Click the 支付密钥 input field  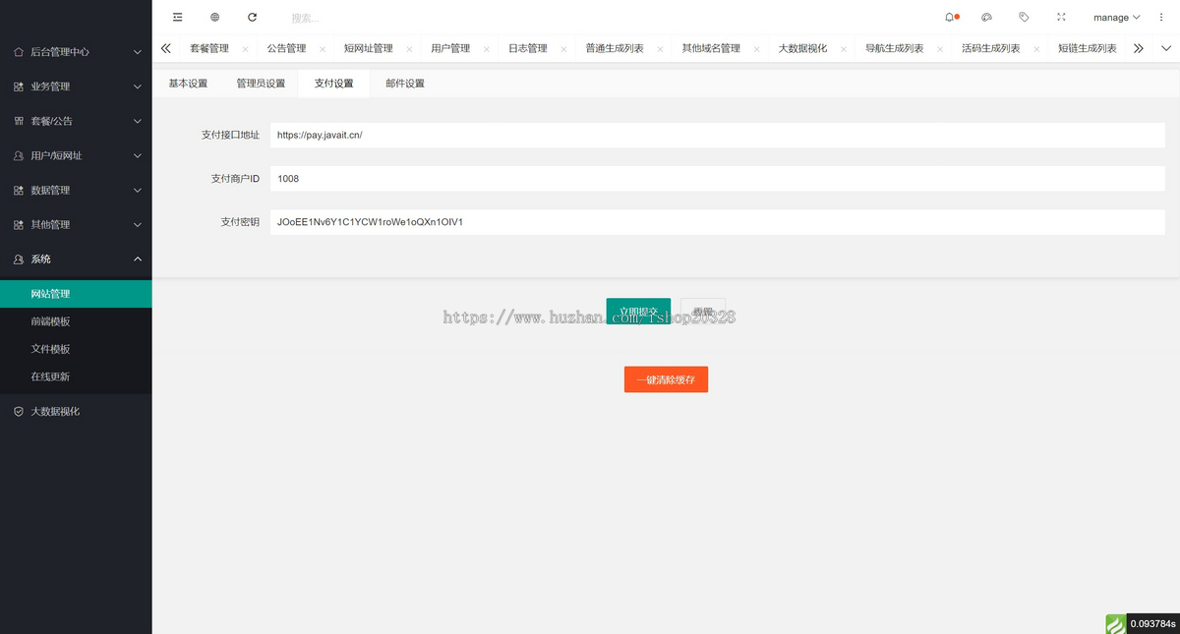[717, 222]
